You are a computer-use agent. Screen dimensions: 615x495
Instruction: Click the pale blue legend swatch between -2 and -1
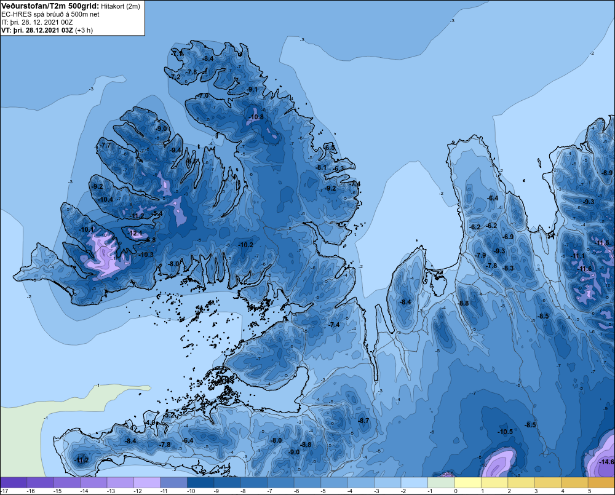click(x=414, y=482)
